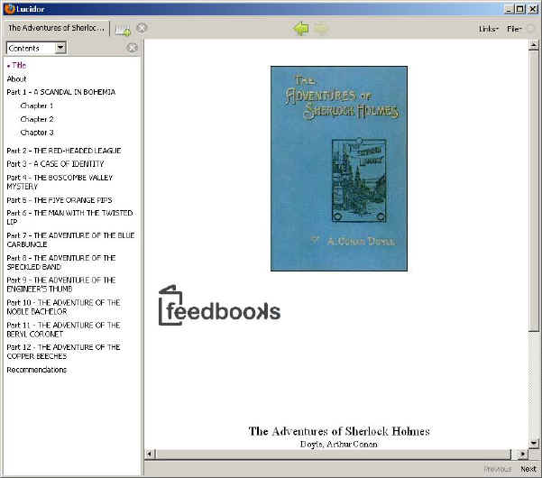Close the current book tab
The width and height of the screenshot is (542, 478).
tap(142, 28)
